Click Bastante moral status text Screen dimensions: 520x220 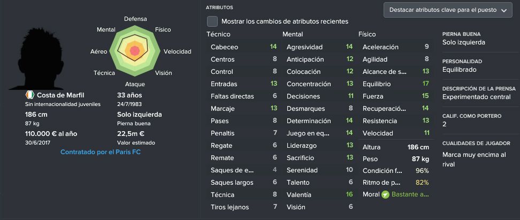pos(410,194)
